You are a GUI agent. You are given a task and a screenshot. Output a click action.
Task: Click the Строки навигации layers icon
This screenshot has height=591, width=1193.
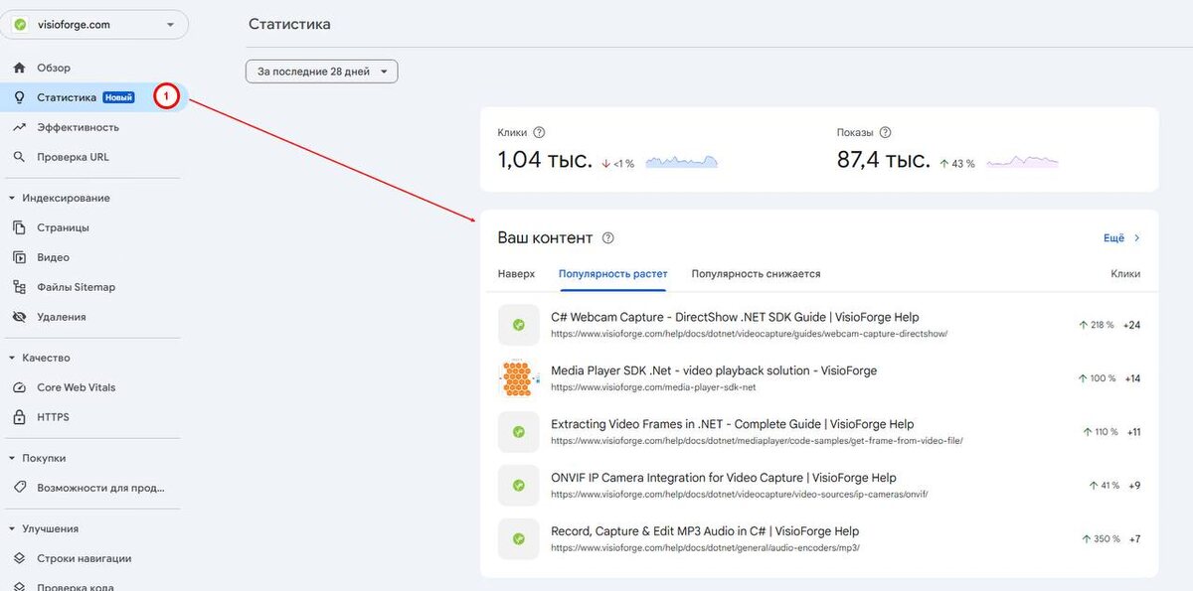coord(19,558)
